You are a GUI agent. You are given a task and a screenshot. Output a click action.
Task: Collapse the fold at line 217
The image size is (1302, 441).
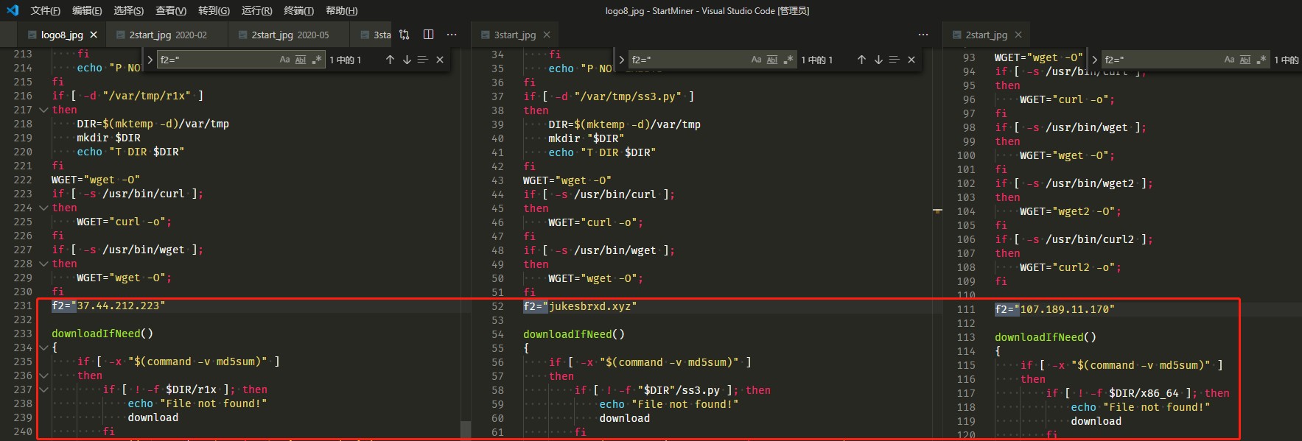[43, 110]
